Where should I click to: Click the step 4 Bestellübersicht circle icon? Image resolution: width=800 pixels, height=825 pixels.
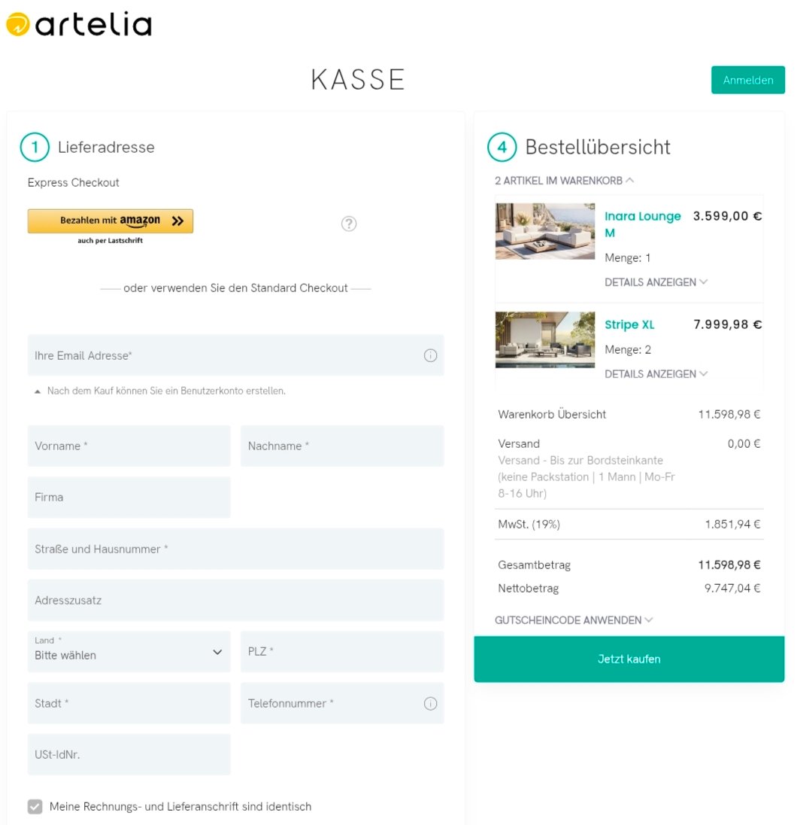pos(502,148)
